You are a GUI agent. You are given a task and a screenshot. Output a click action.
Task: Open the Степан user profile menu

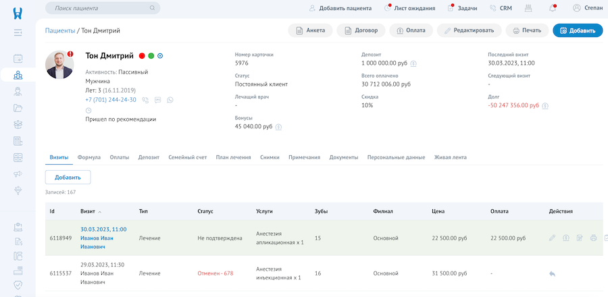tap(588, 8)
